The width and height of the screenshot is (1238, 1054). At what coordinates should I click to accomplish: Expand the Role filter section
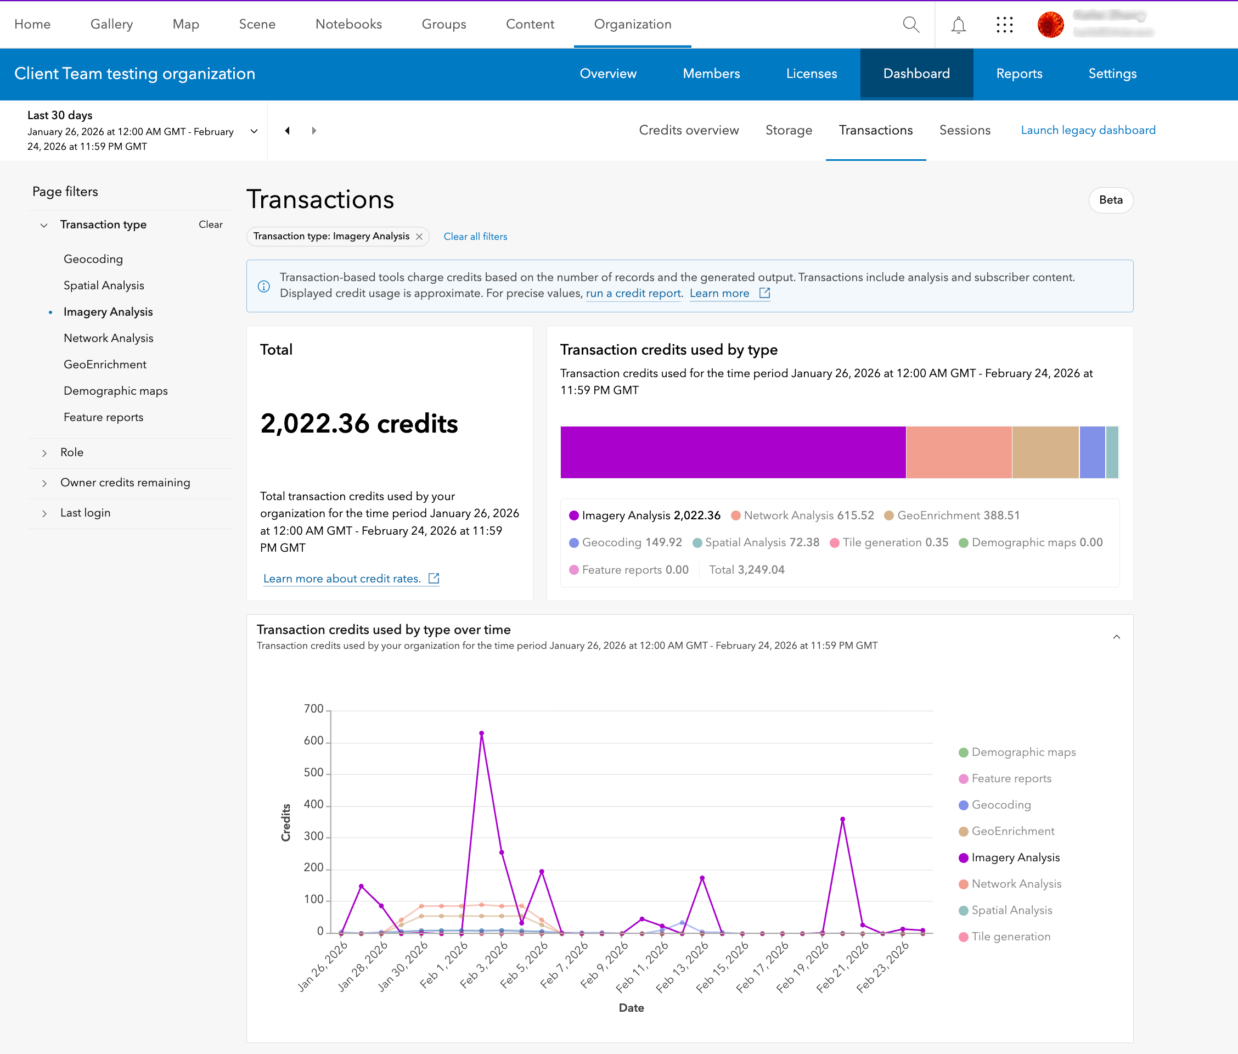click(72, 452)
